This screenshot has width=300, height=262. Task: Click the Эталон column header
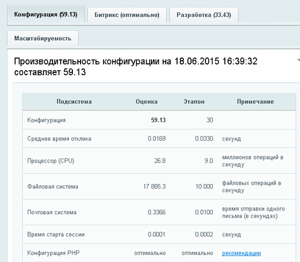(194, 101)
